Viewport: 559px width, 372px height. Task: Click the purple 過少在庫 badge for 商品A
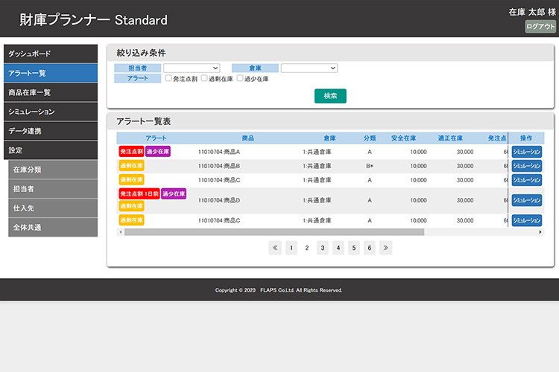(158, 152)
